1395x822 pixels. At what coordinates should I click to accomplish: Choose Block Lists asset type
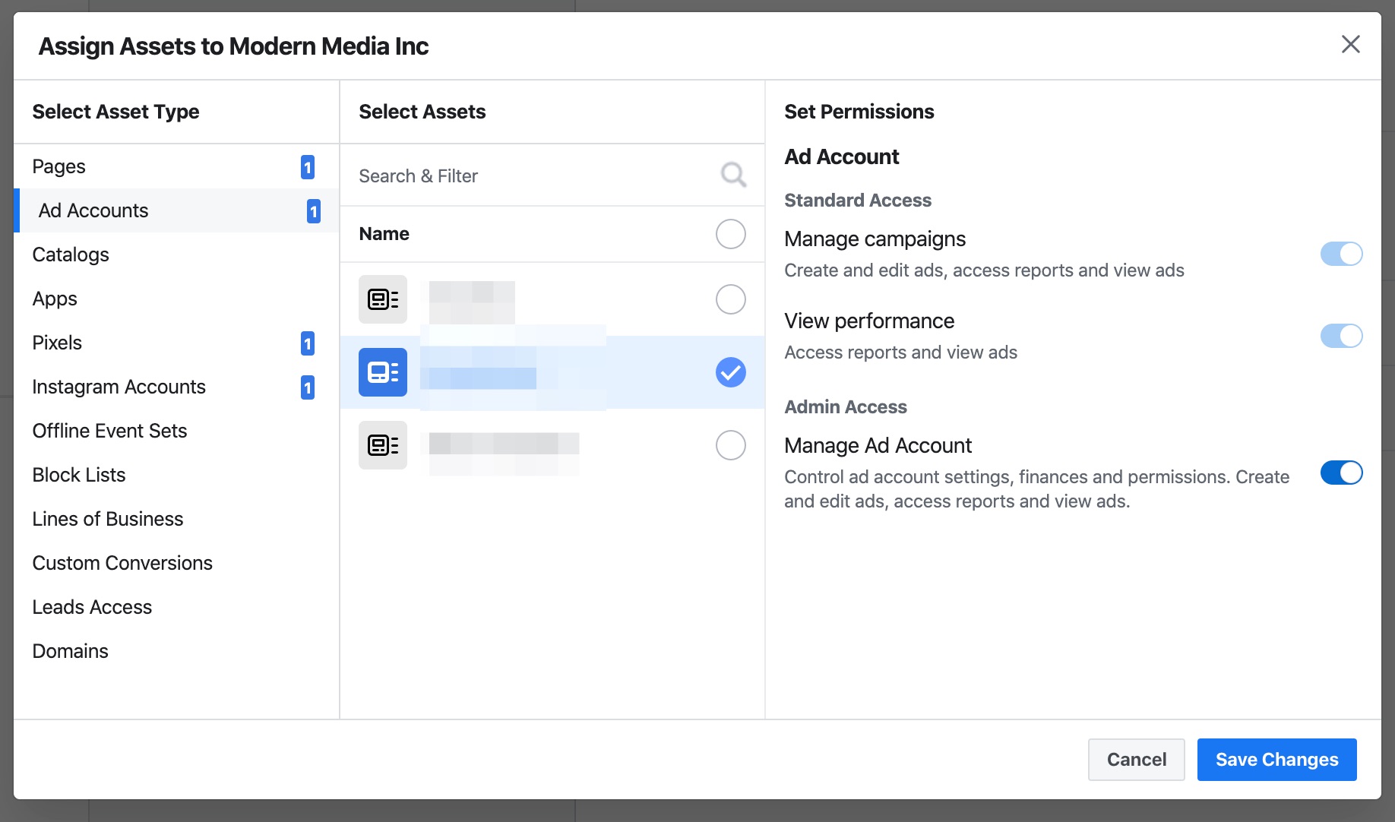(176, 475)
